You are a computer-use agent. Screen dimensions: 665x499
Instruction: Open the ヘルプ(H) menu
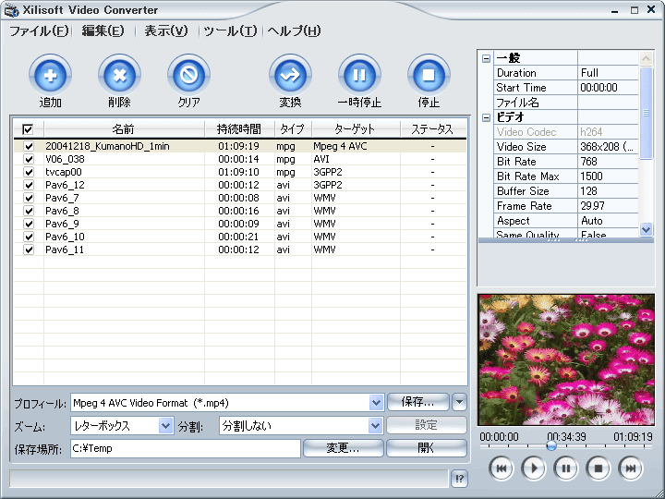click(x=295, y=31)
